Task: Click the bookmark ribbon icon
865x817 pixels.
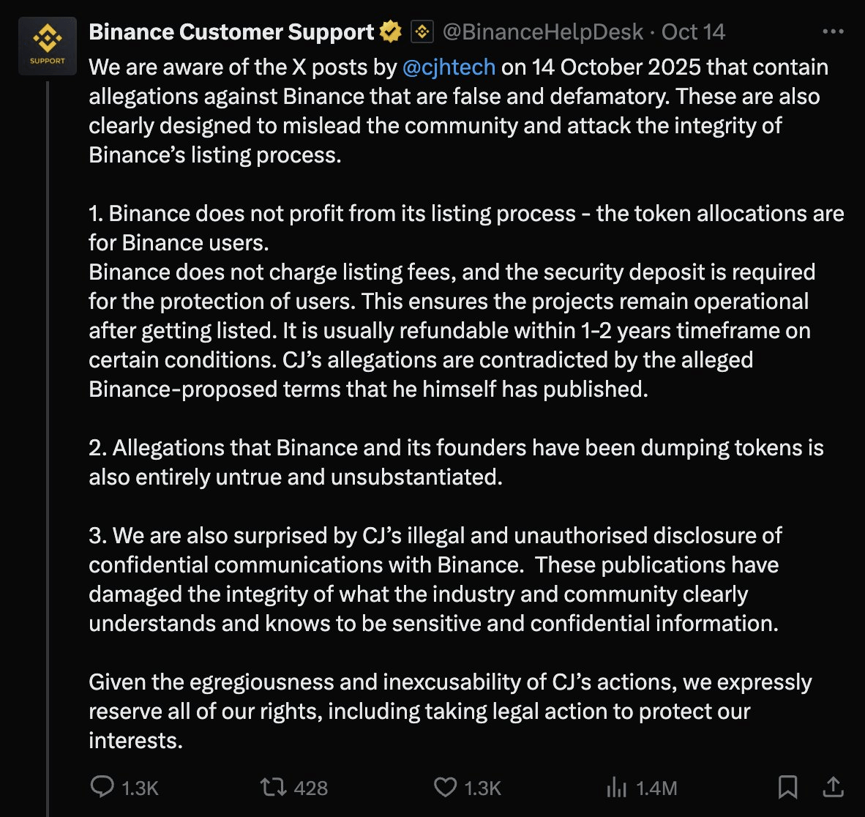Action: pos(789,787)
